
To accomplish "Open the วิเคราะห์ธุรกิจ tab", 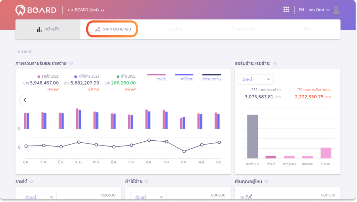I will coord(243,29).
